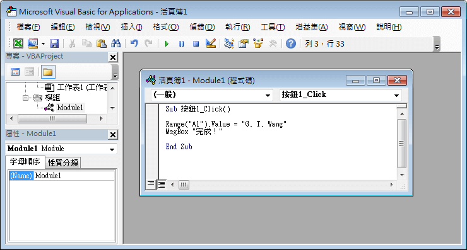The height and width of the screenshot is (250, 467).
Task: Select the (Name) property row
Action: click(x=21, y=176)
